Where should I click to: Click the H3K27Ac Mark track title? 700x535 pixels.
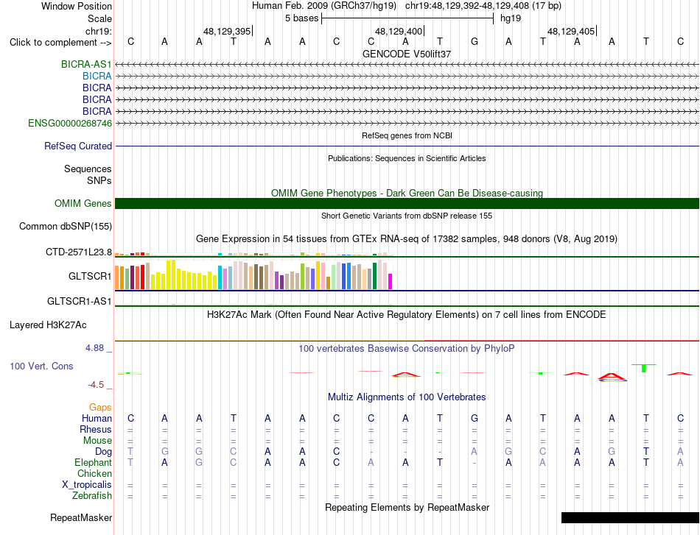click(x=407, y=315)
